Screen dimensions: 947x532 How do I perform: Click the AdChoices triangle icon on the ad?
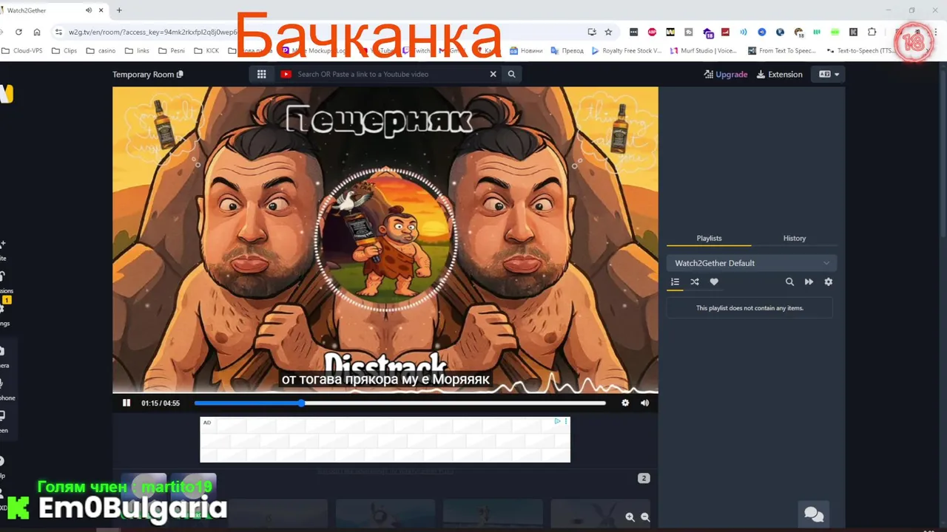pyautogui.click(x=557, y=421)
